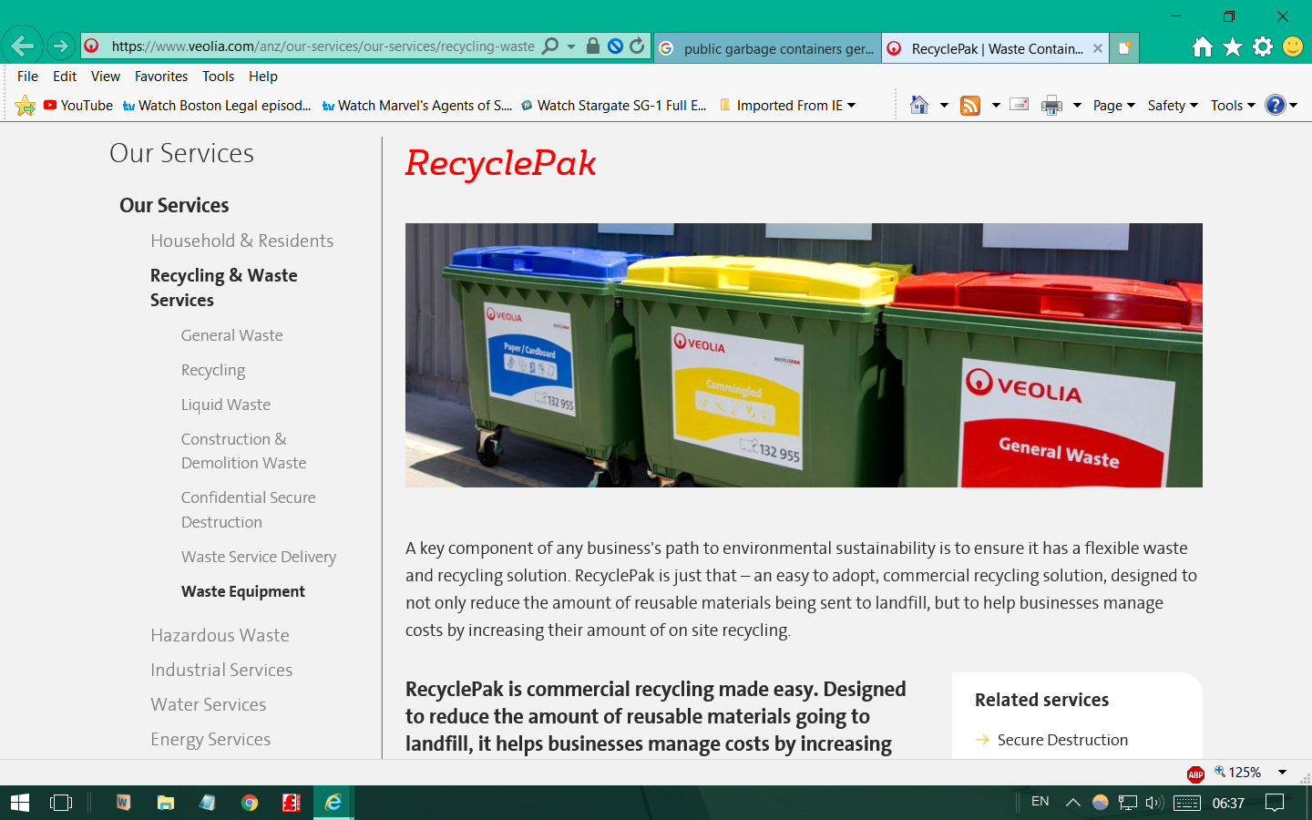Click the browser Forward arrow button

coord(60,46)
